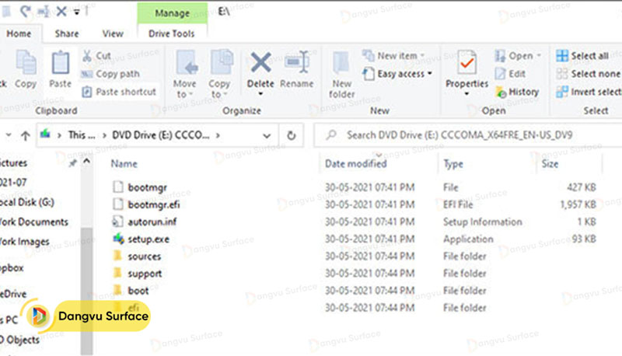The width and height of the screenshot is (622, 356).
Task: Click the This ... breadcrumb segment
Action: [x=82, y=135]
